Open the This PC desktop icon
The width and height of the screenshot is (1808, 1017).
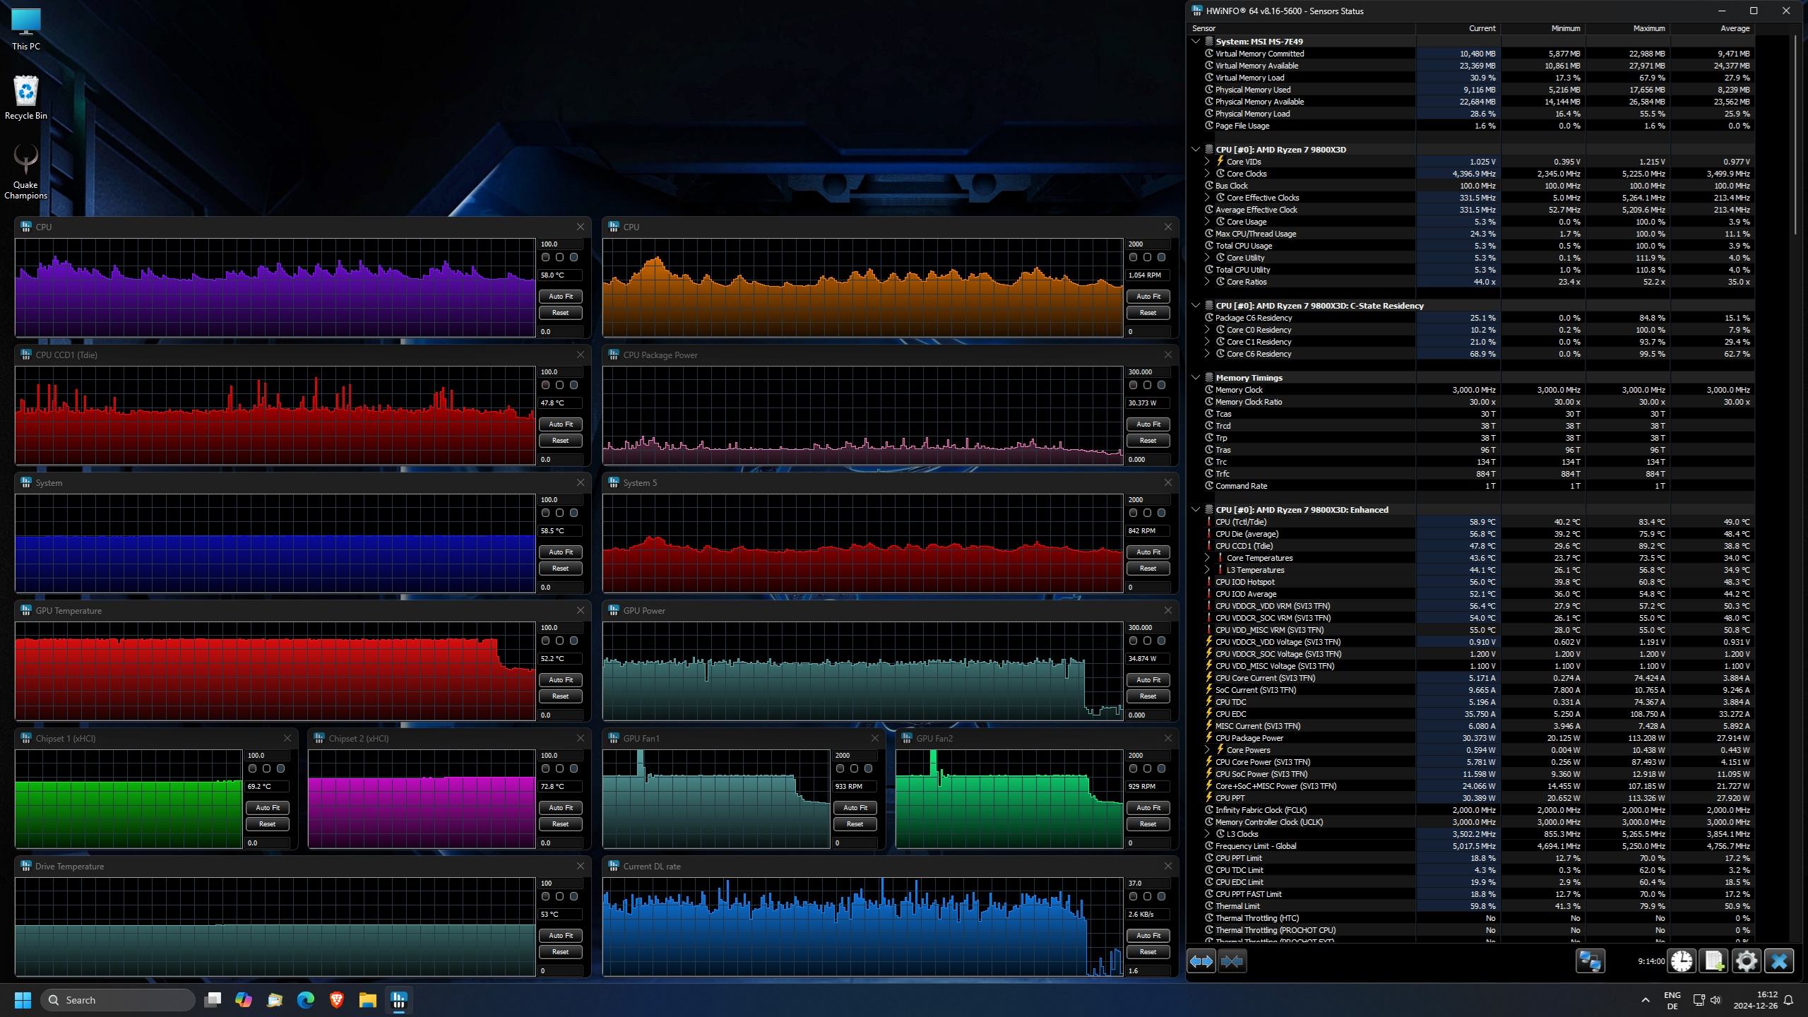pos(26,29)
